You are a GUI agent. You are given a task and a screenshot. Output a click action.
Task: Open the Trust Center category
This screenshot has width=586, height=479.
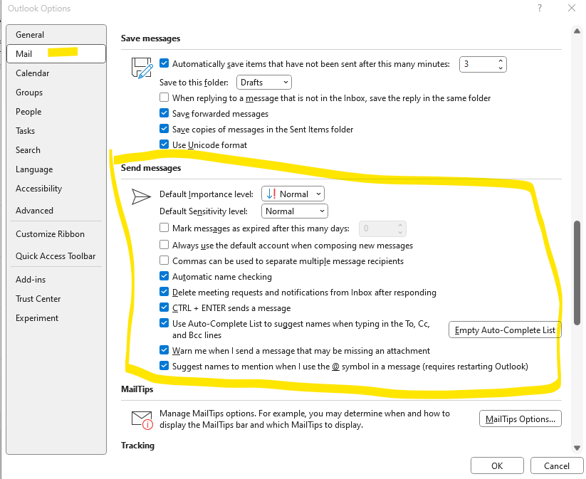[x=56, y=299]
